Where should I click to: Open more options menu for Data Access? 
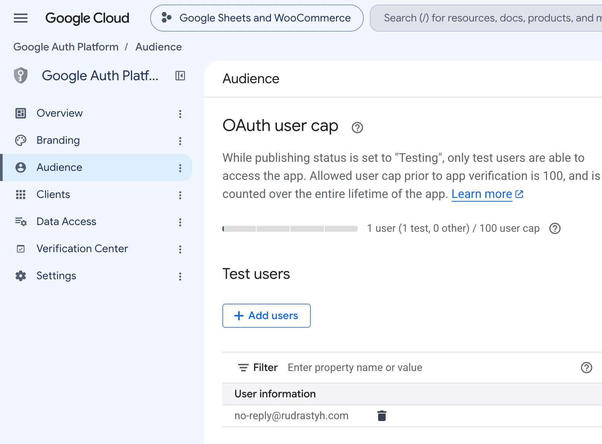point(180,222)
